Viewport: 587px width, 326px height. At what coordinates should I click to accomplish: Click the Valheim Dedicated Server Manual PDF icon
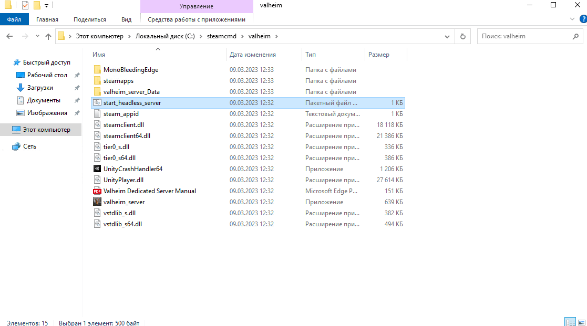(97, 191)
